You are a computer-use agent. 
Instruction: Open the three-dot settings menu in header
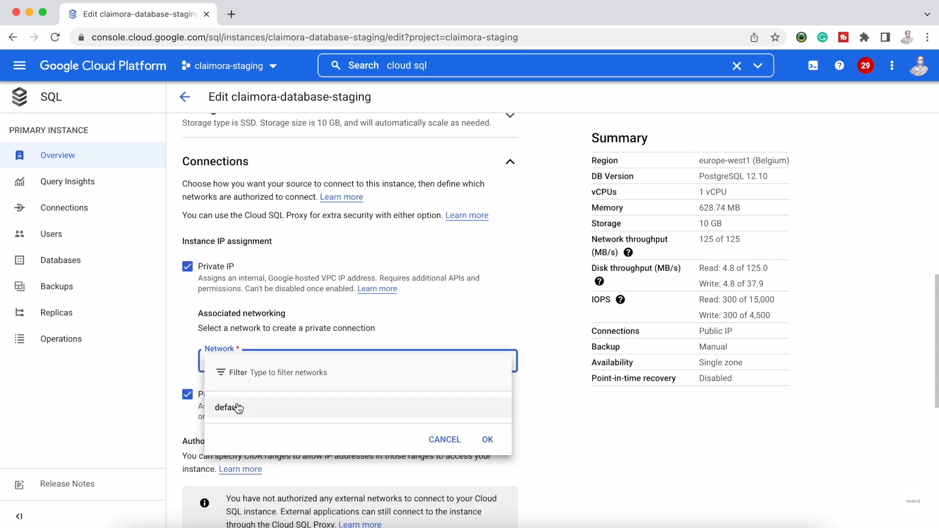[x=892, y=66]
